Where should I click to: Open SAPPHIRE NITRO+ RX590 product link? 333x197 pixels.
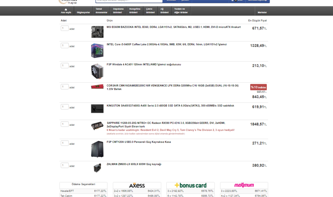pyautogui.click(x=166, y=125)
